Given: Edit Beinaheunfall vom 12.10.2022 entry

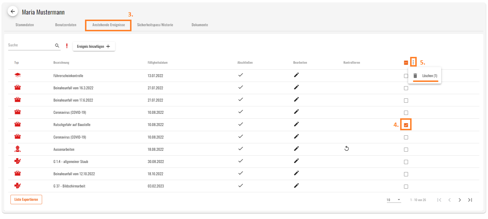Looking at the screenshot, I should point(296,173).
